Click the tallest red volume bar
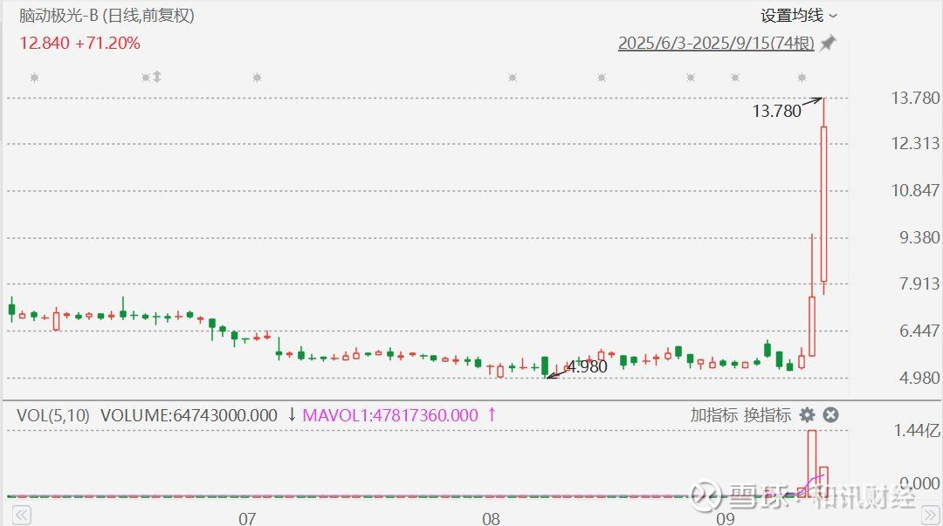This screenshot has width=943, height=526. coord(812,463)
